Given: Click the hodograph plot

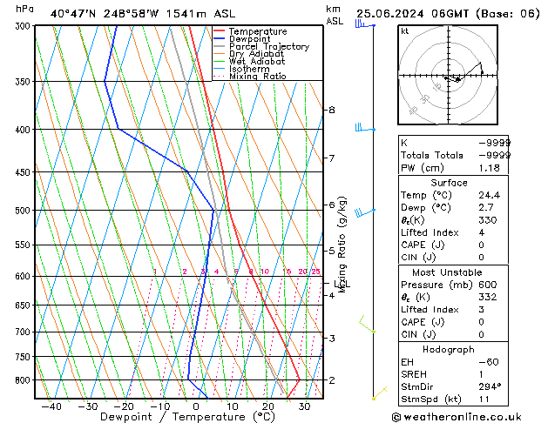Looking at the screenshot, I should click(448, 75).
